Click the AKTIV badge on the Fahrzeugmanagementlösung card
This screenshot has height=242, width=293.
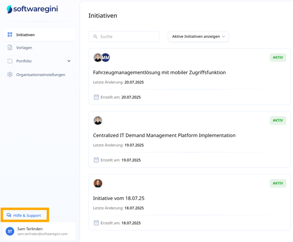(278, 58)
